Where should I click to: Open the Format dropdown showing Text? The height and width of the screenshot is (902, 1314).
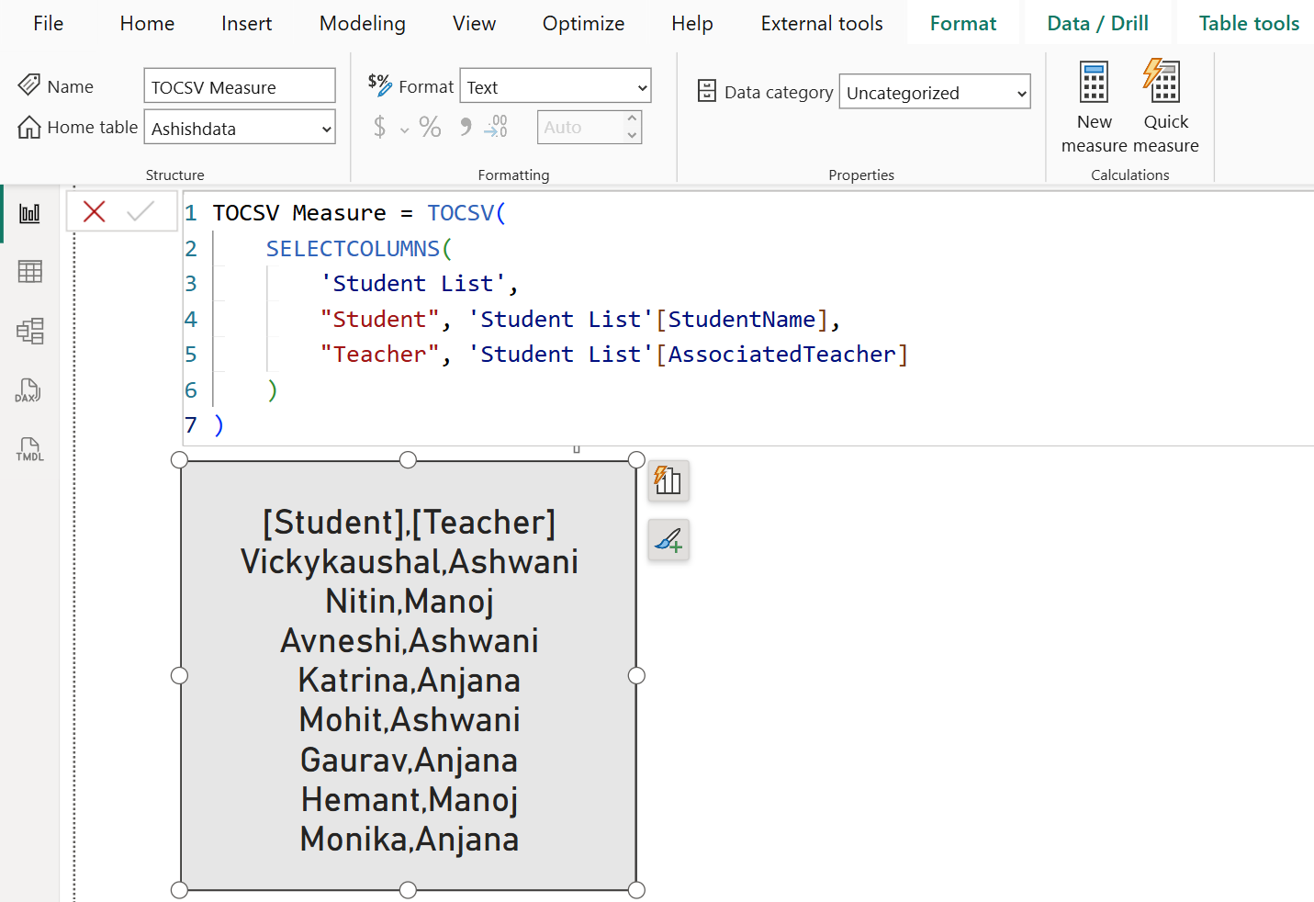tap(555, 85)
